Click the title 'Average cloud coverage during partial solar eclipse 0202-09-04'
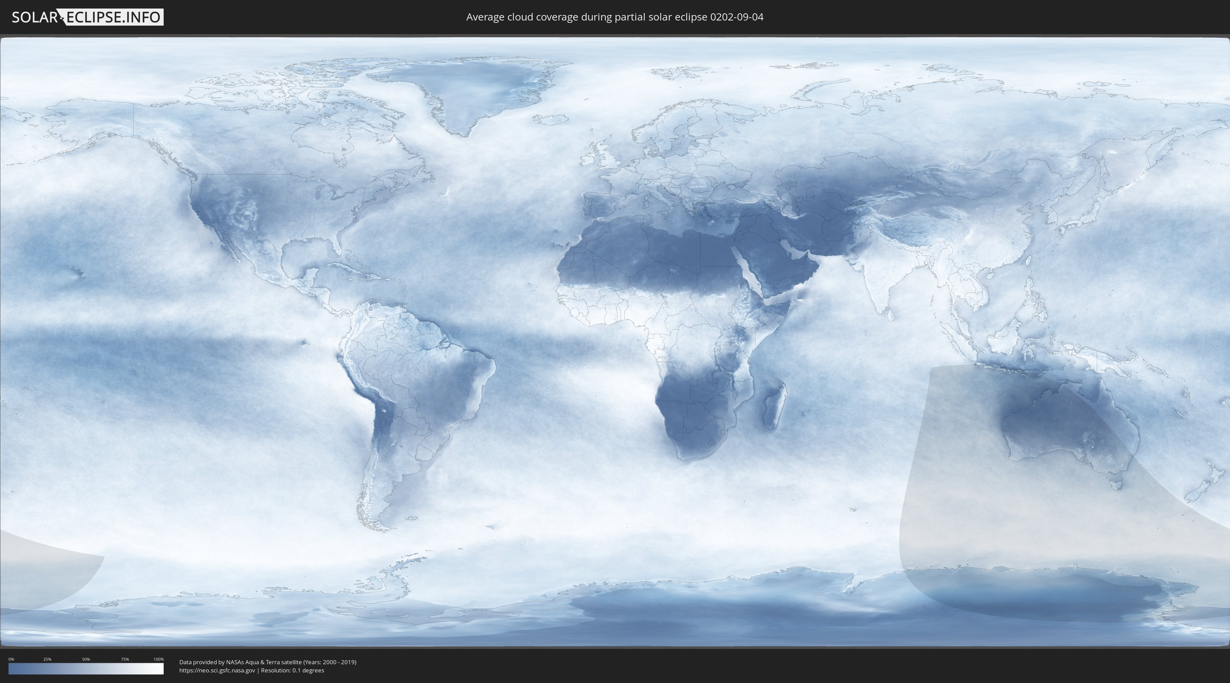The height and width of the screenshot is (683, 1230). [615, 17]
